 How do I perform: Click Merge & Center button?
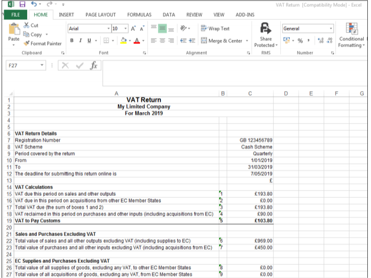pos(222,41)
